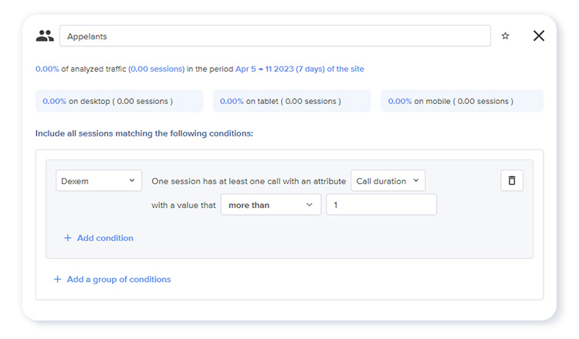
Task: Delete the Dexem condition with the trash icon
Action: pyautogui.click(x=512, y=180)
